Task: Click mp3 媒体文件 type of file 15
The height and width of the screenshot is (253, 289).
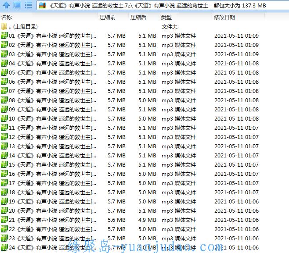Action: click(179, 165)
